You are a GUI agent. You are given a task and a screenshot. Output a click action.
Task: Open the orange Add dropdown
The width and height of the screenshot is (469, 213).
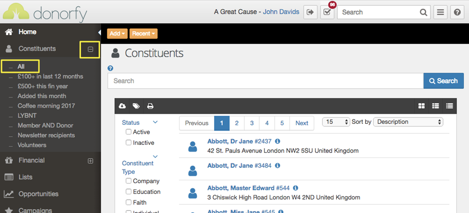pos(117,34)
